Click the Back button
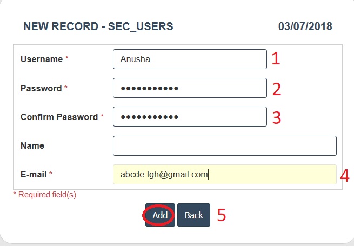The width and height of the screenshot is (354, 252). 193,215
